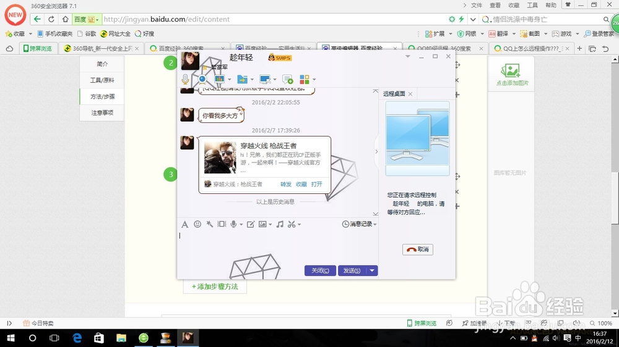619x347 pixels.
Task: Click the 添加步骤方法 link
Action: pyautogui.click(x=215, y=286)
